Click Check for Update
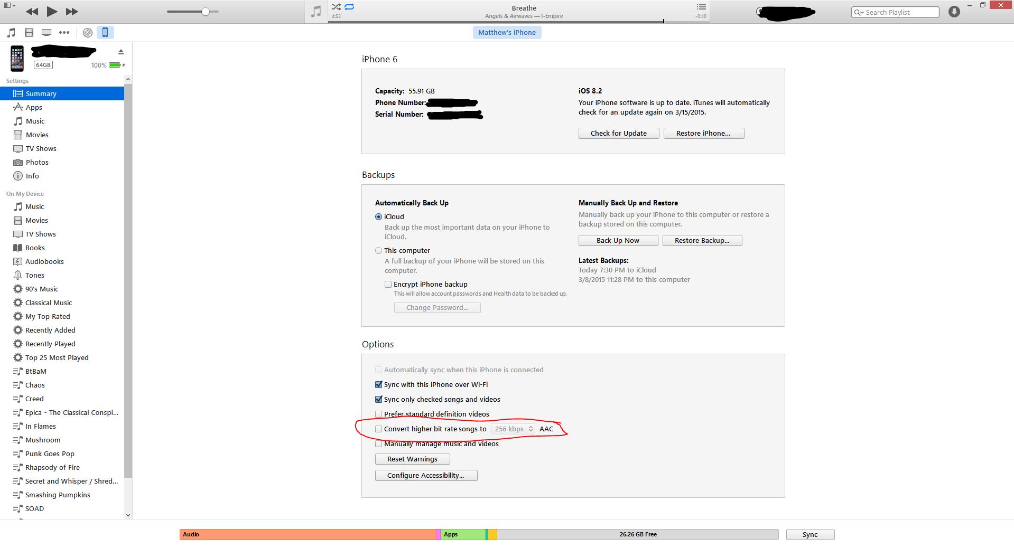The height and width of the screenshot is (548, 1014). click(x=619, y=134)
